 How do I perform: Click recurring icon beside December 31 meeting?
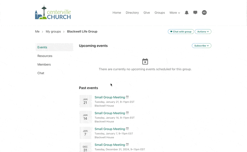pyautogui.click(x=127, y=145)
